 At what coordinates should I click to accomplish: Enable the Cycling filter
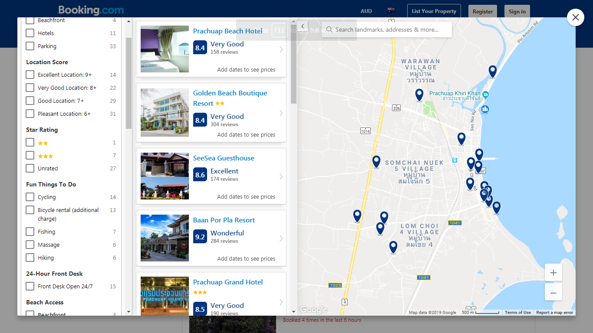pos(30,197)
